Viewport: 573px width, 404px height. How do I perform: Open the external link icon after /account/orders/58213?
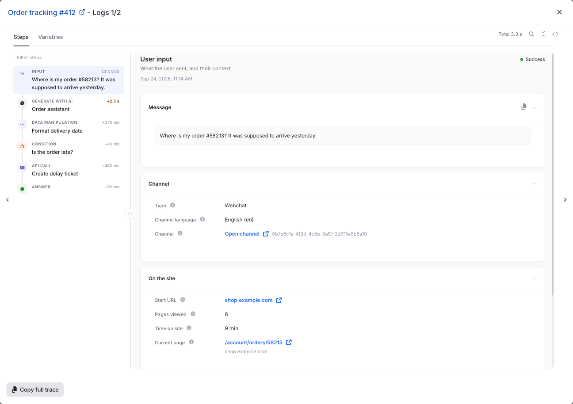coord(289,342)
